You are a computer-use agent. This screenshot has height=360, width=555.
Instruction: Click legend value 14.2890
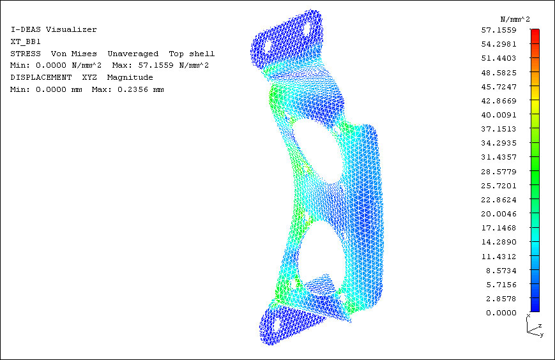point(499,243)
